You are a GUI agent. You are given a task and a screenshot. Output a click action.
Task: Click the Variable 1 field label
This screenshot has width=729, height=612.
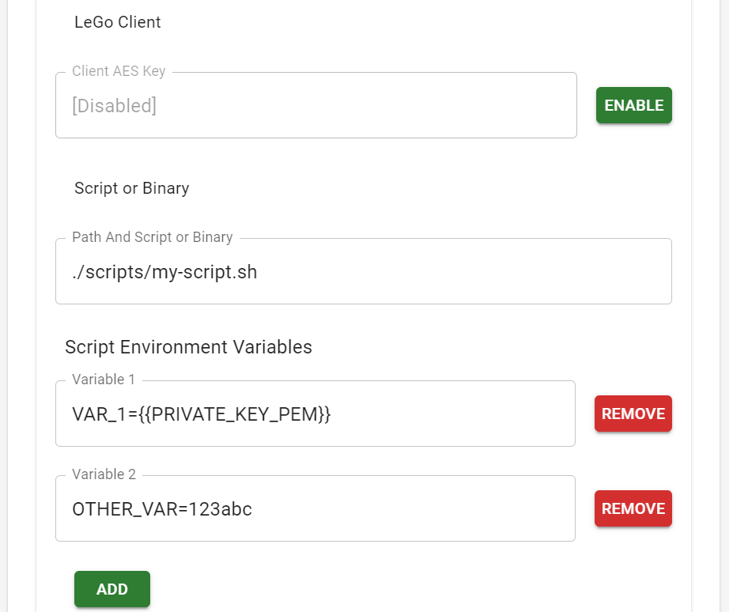103,380
